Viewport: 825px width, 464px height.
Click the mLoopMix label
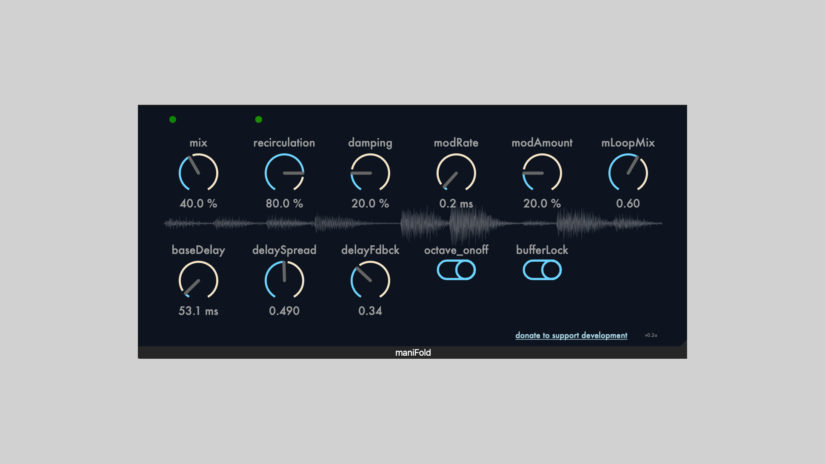click(x=628, y=143)
